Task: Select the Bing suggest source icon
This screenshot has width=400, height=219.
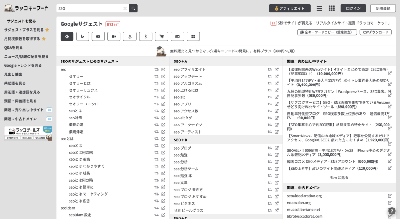Action: pos(82,36)
